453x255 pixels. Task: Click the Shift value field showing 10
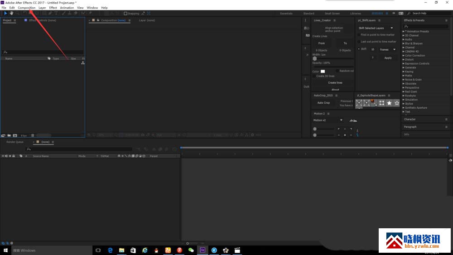click(x=373, y=50)
